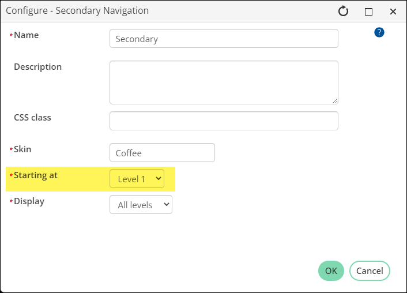Open the Starting at Level 1 dropdown
The width and height of the screenshot is (407, 293).
click(137, 179)
